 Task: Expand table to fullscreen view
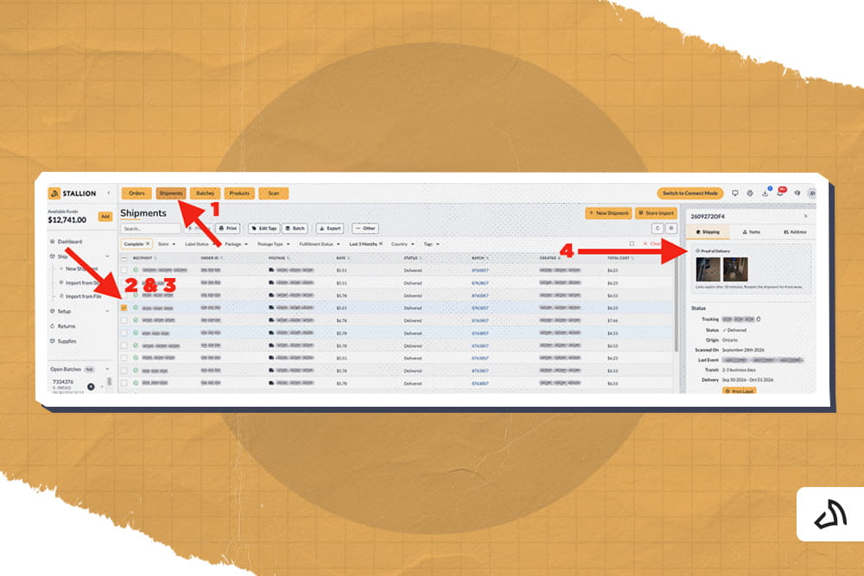coord(632,244)
